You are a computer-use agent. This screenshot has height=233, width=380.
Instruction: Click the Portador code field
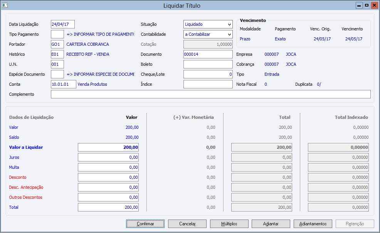pyautogui.click(x=57, y=44)
